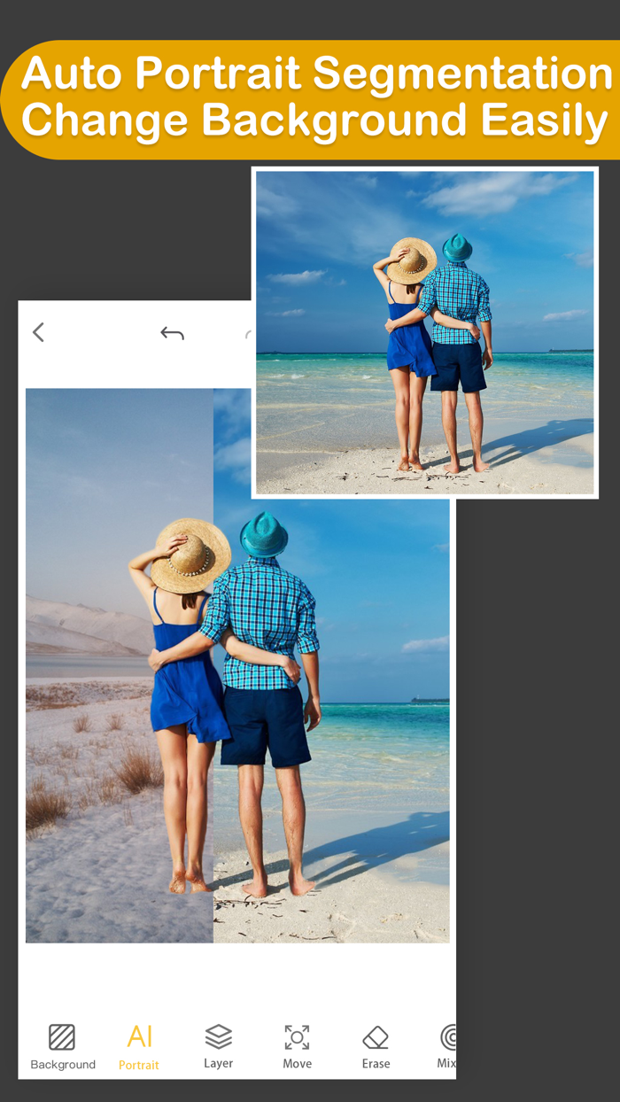This screenshot has height=1102, width=620.
Task: Open the Layer tool
Action: click(218, 1047)
